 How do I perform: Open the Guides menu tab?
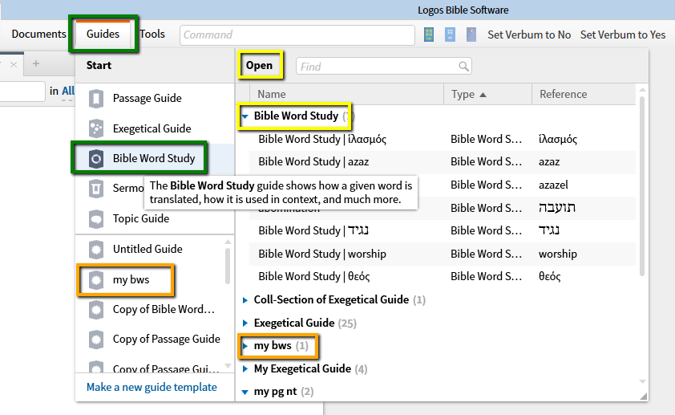pyautogui.click(x=103, y=34)
